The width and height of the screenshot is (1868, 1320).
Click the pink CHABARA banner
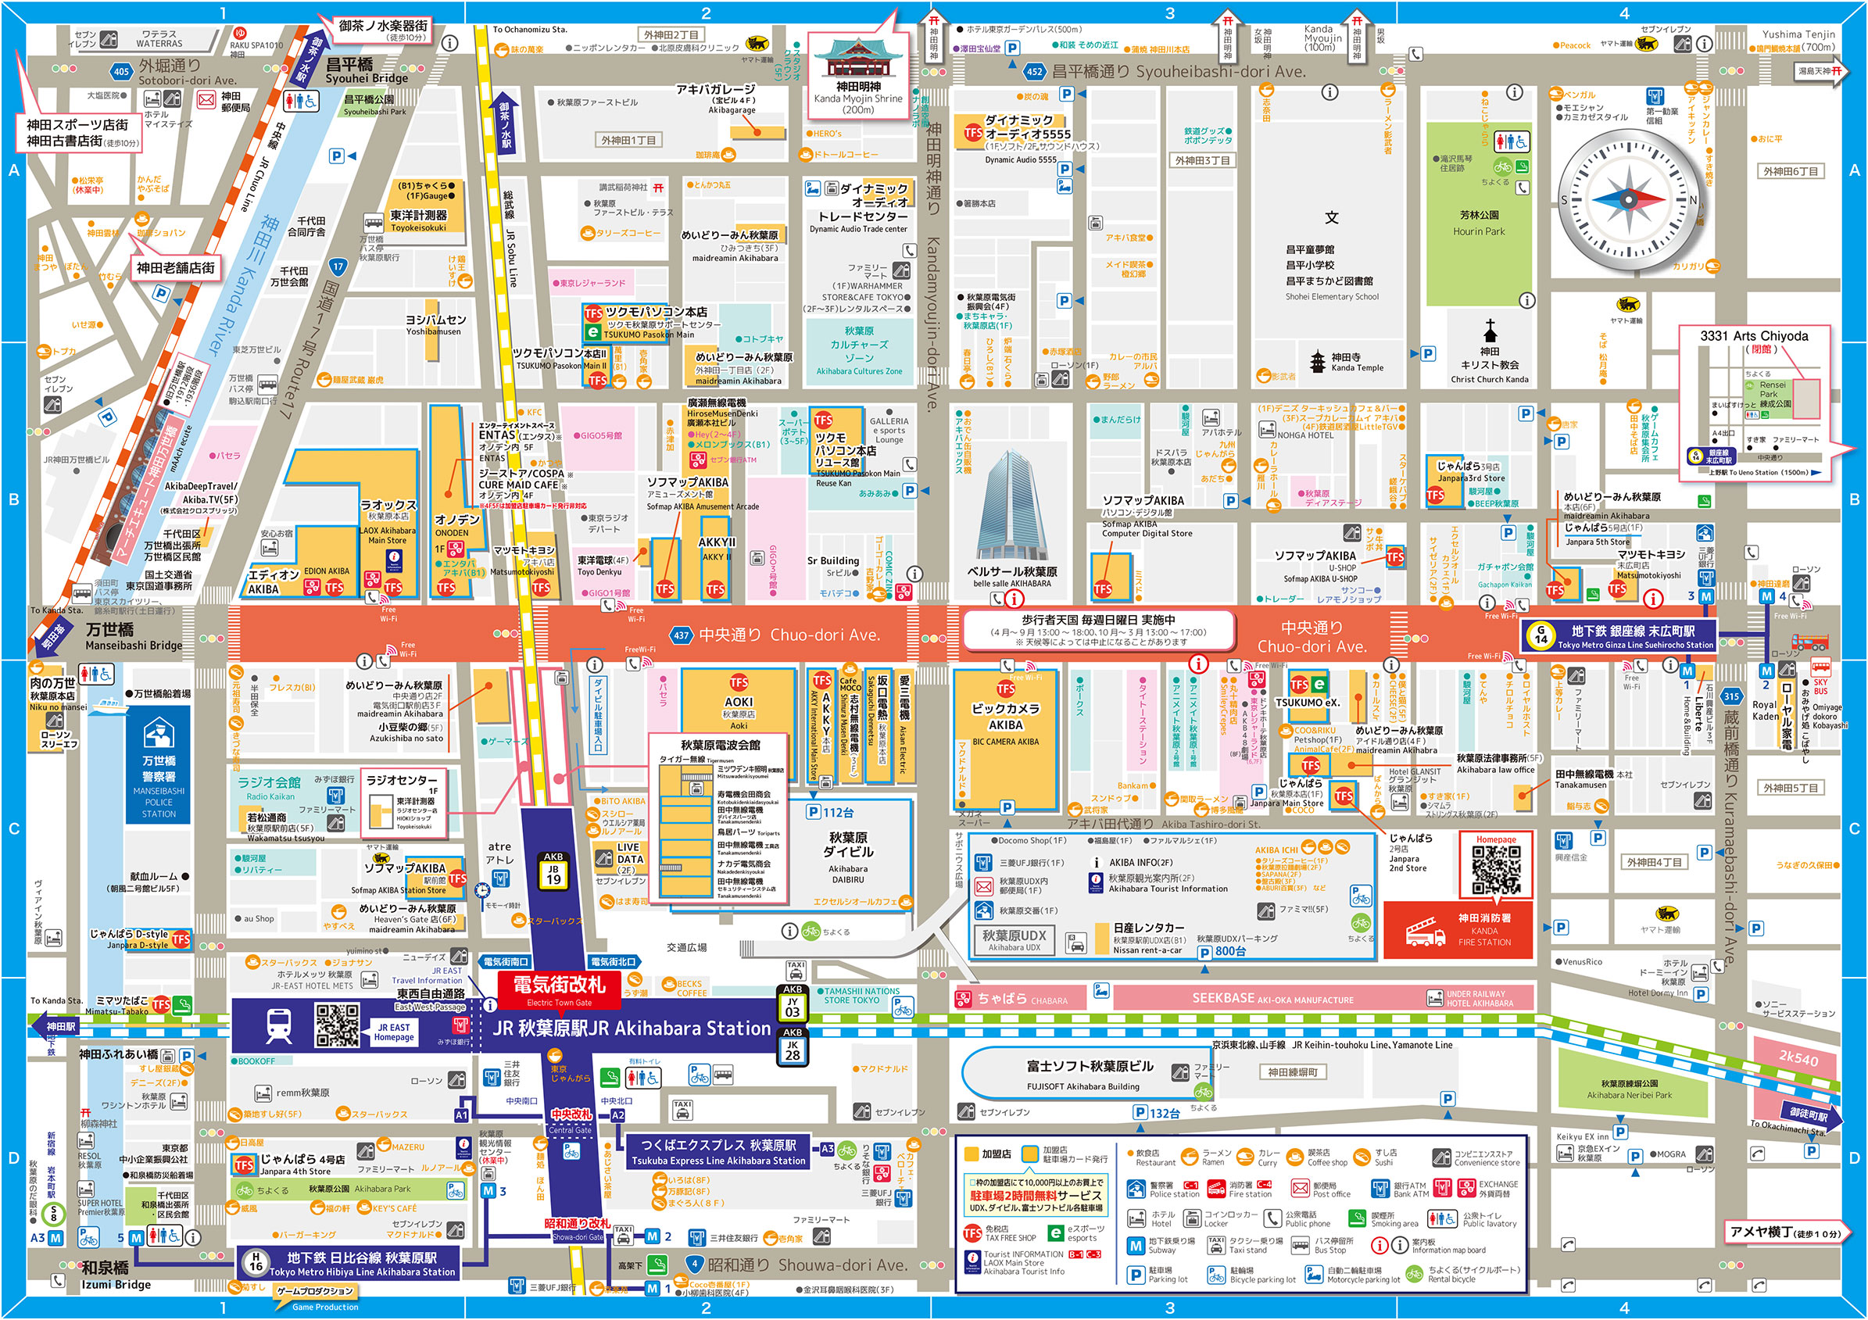click(x=1019, y=999)
